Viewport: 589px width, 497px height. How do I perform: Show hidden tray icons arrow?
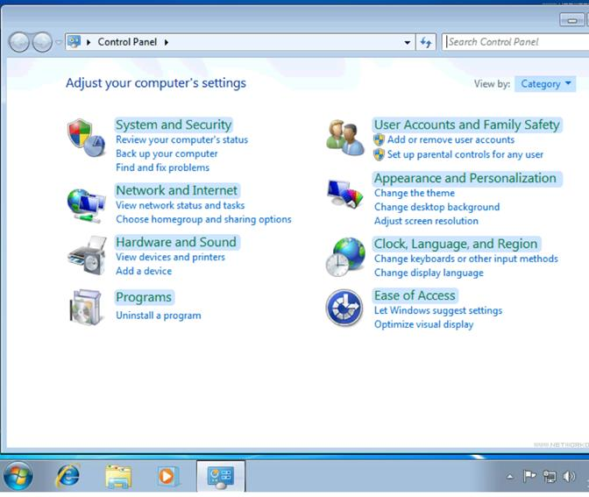[510, 477]
